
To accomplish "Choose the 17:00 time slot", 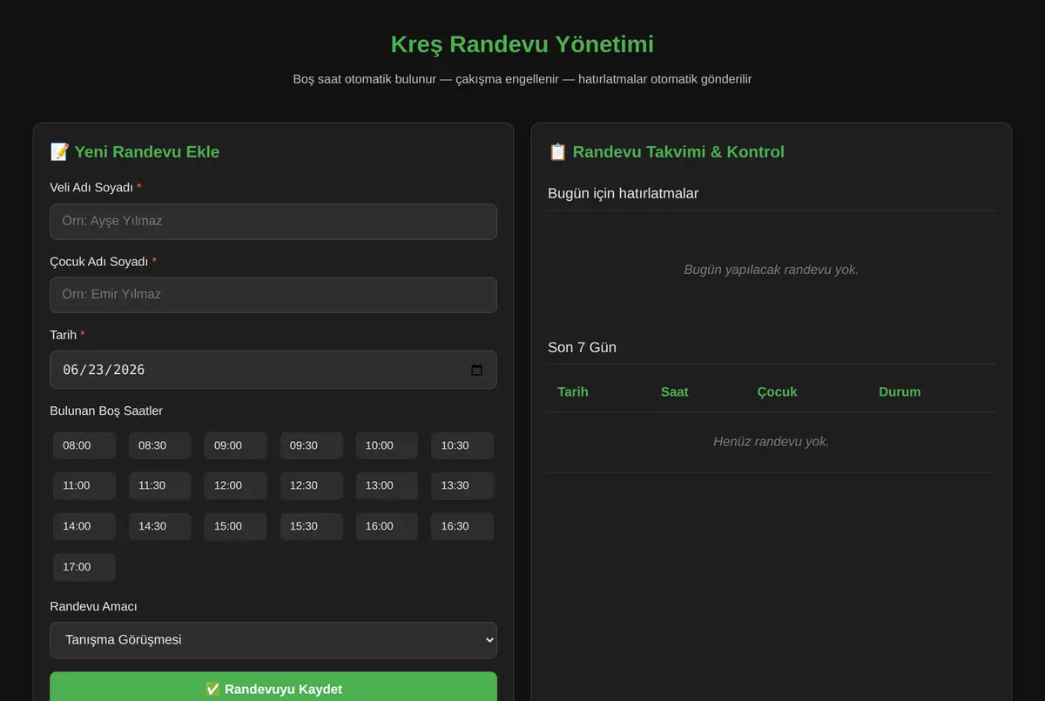I will pyautogui.click(x=84, y=567).
